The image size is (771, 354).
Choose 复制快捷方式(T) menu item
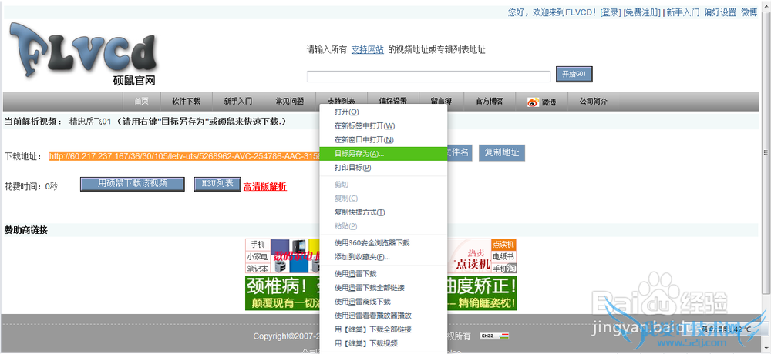coord(383,212)
